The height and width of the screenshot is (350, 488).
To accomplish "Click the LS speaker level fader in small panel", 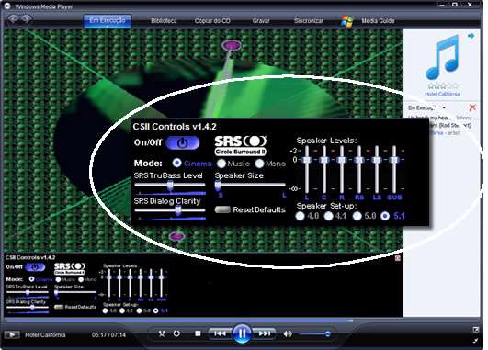I will (x=151, y=283).
